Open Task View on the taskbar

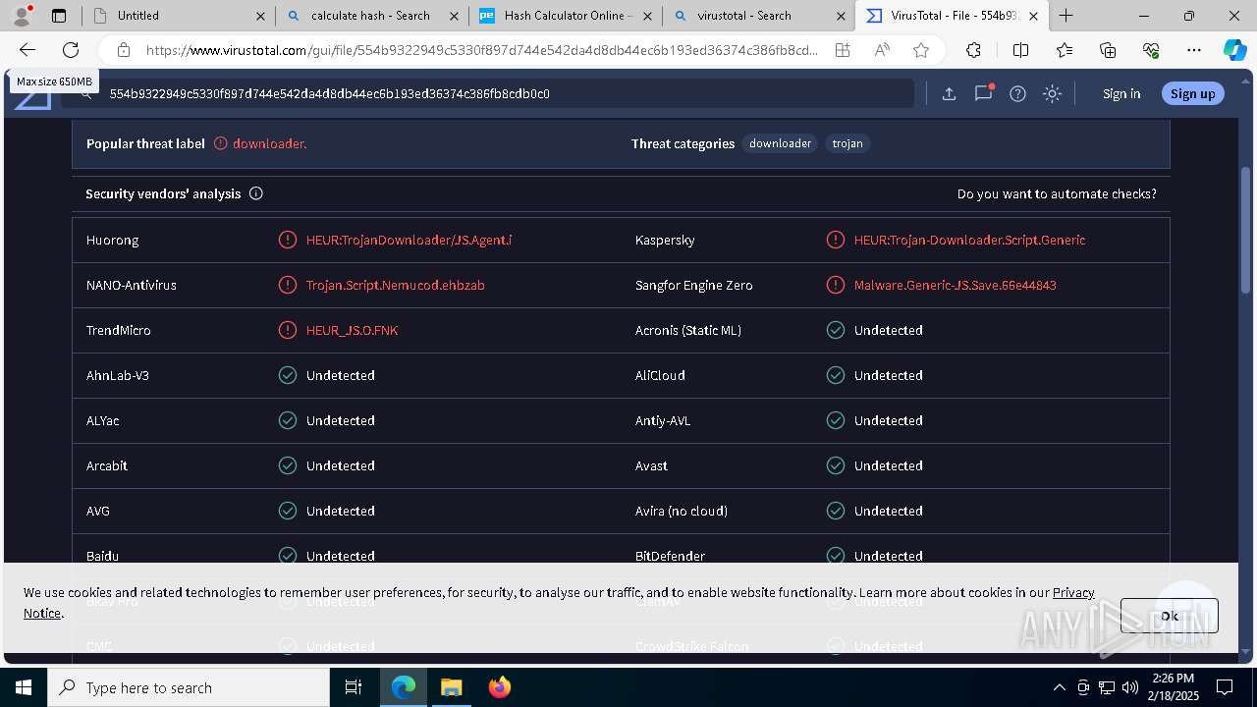coord(354,687)
